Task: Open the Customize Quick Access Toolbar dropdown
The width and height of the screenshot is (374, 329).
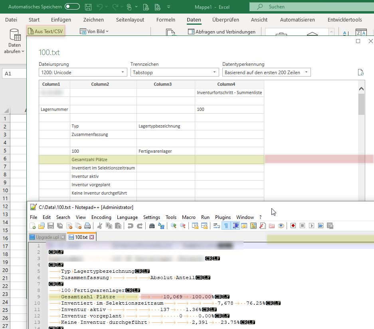Action: (168, 7)
